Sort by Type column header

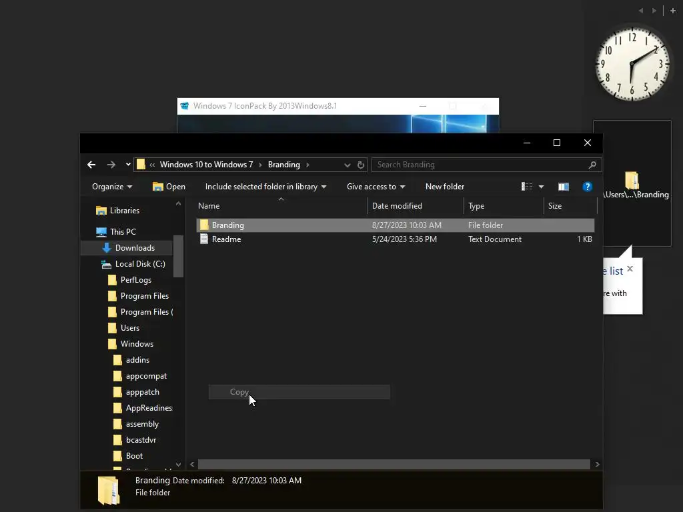click(x=504, y=205)
